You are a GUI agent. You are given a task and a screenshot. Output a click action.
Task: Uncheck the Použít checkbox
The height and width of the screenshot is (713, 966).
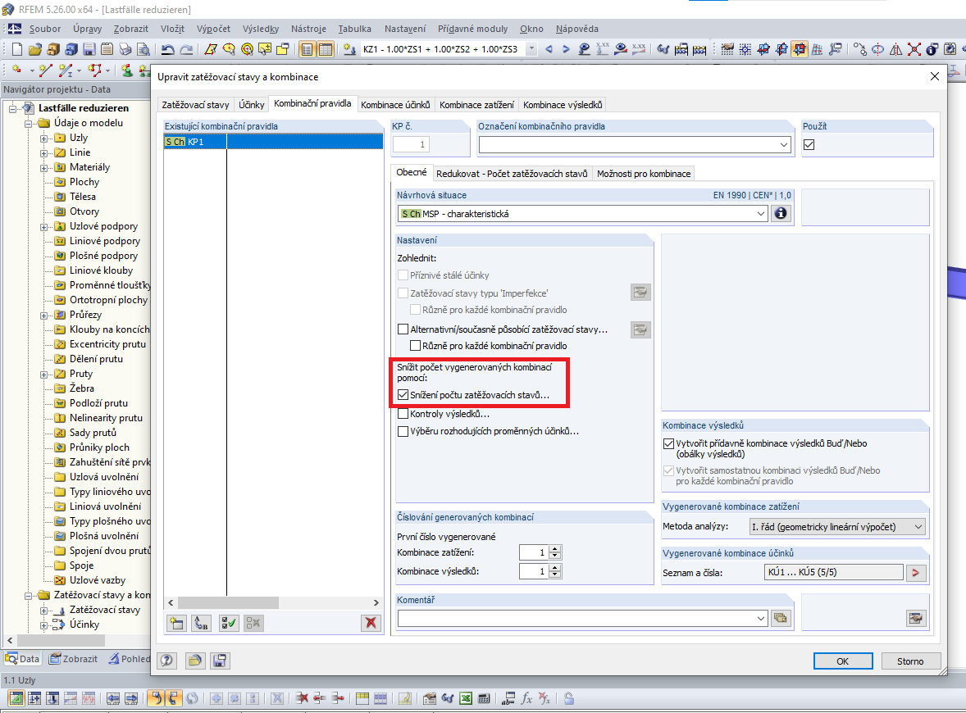coord(809,145)
